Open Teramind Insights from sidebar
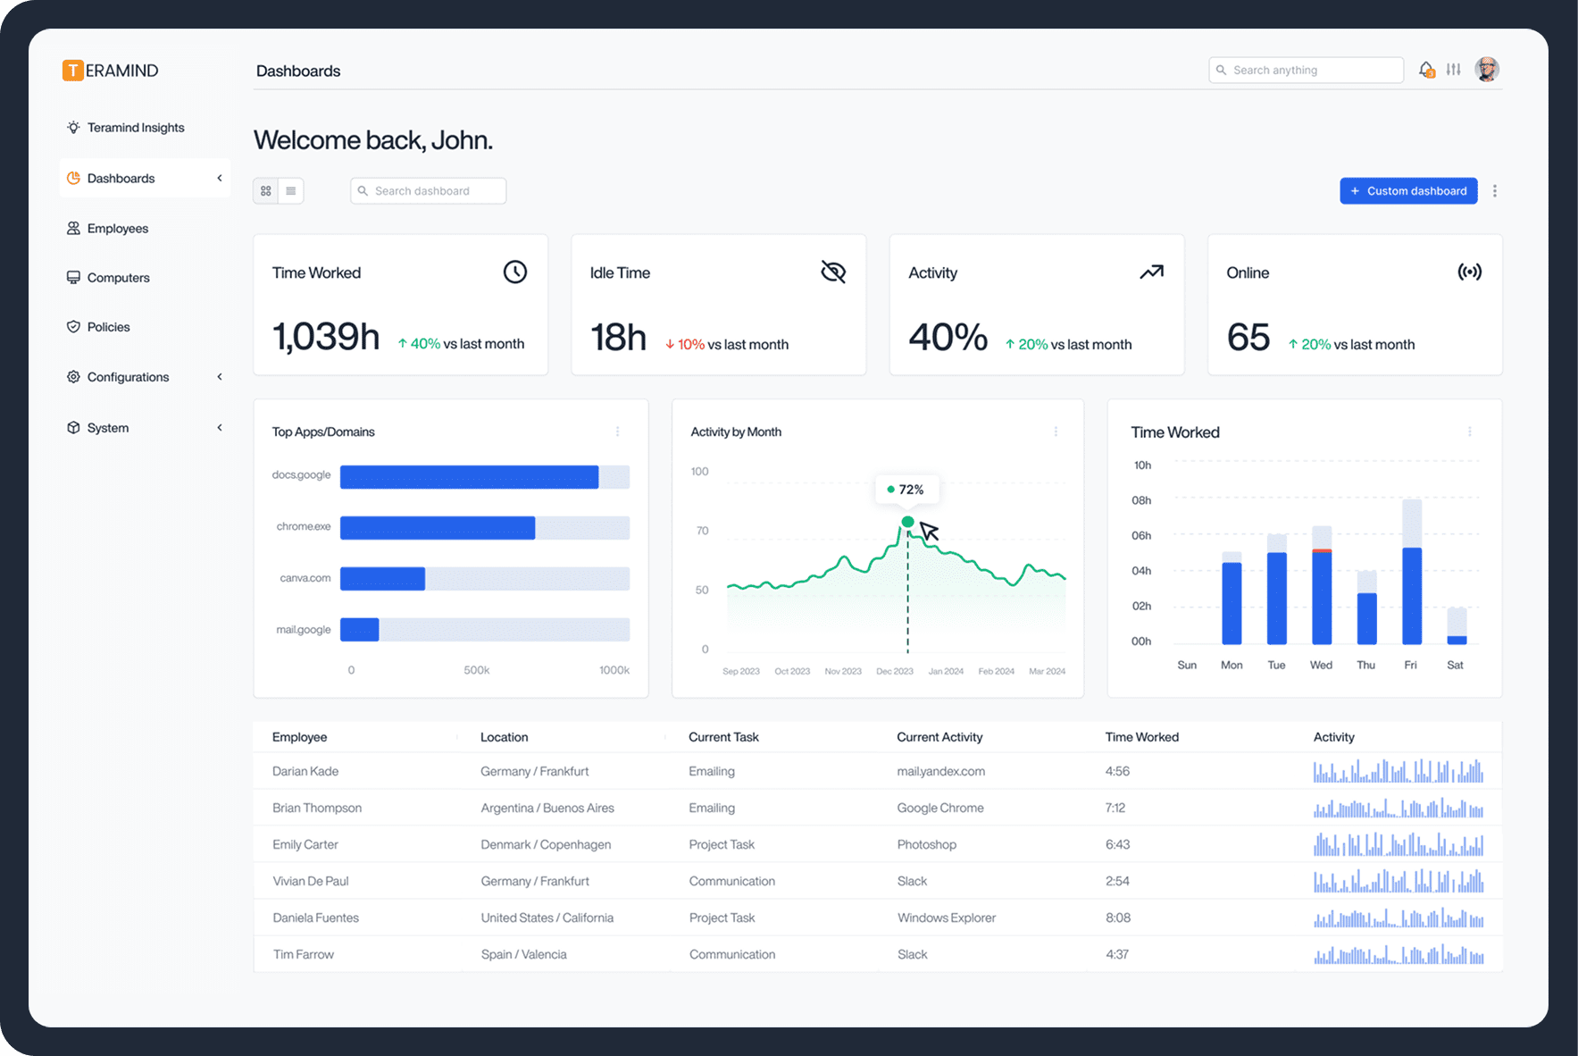Viewport: 1578px width, 1056px height. [x=135, y=128]
